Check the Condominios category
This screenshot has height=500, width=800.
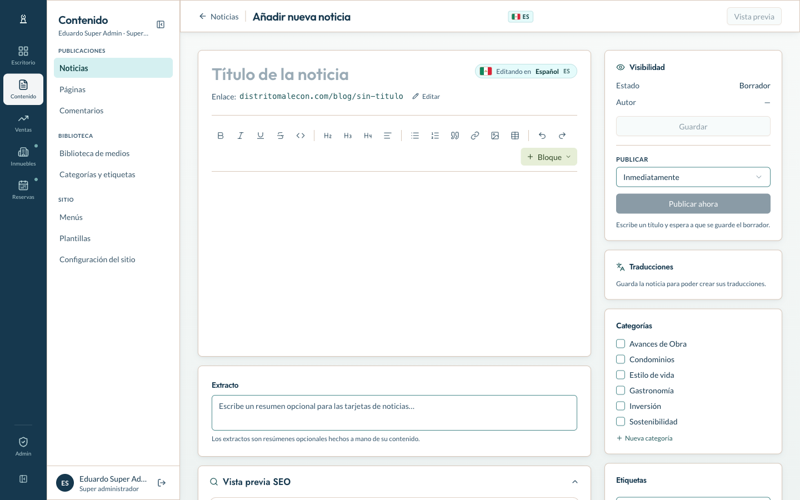621,359
